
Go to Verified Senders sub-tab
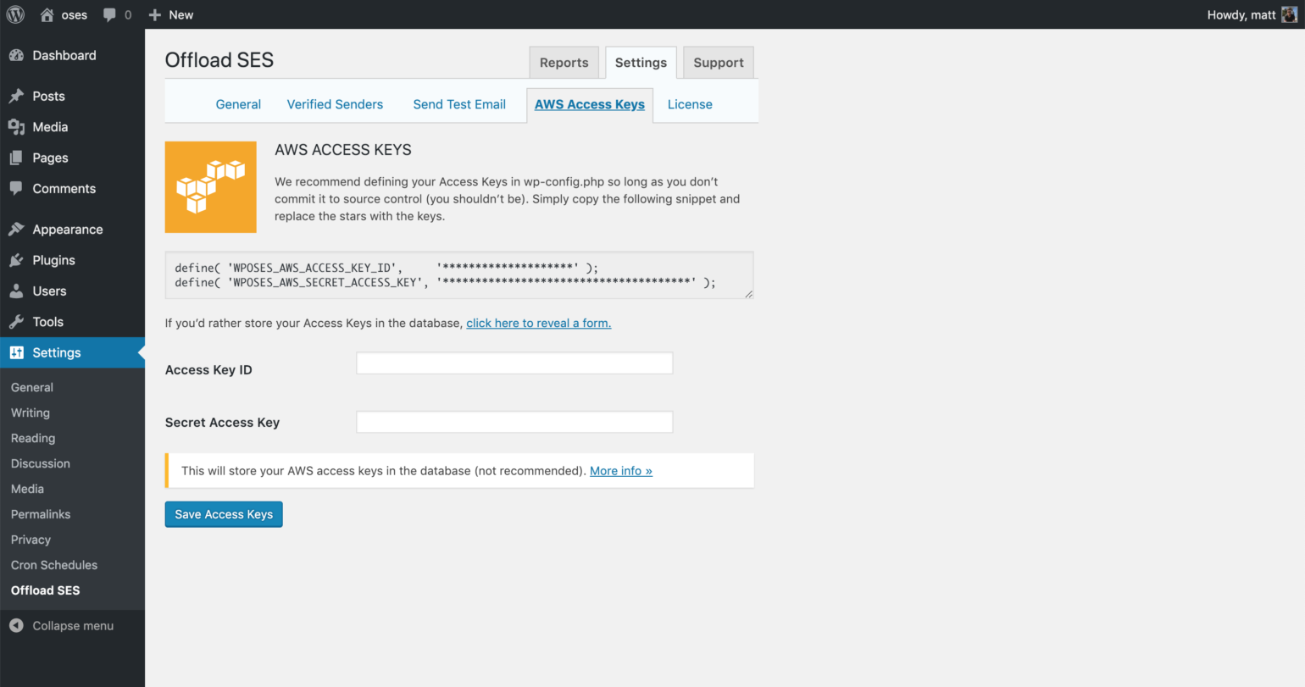[x=335, y=104]
